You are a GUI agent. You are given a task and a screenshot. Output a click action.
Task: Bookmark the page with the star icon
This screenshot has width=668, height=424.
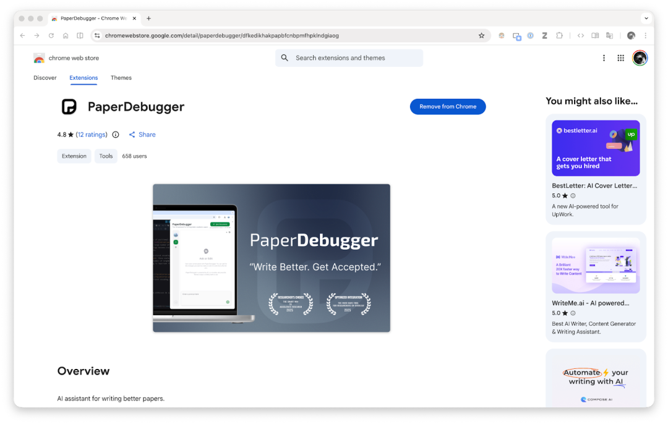[x=481, y=35]
